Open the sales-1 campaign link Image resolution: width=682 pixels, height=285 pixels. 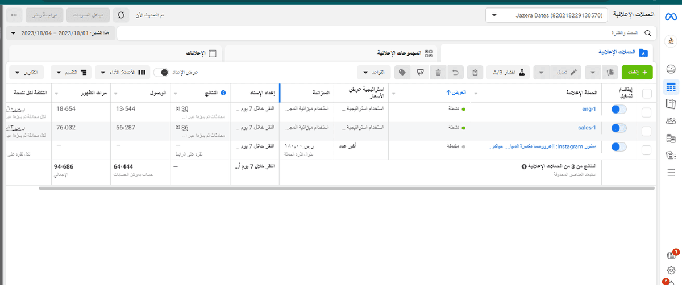tap(587, 128)
